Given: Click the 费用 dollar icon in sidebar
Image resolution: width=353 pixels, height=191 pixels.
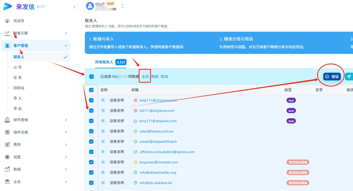Looking at the screenshot, I should 7,145.
